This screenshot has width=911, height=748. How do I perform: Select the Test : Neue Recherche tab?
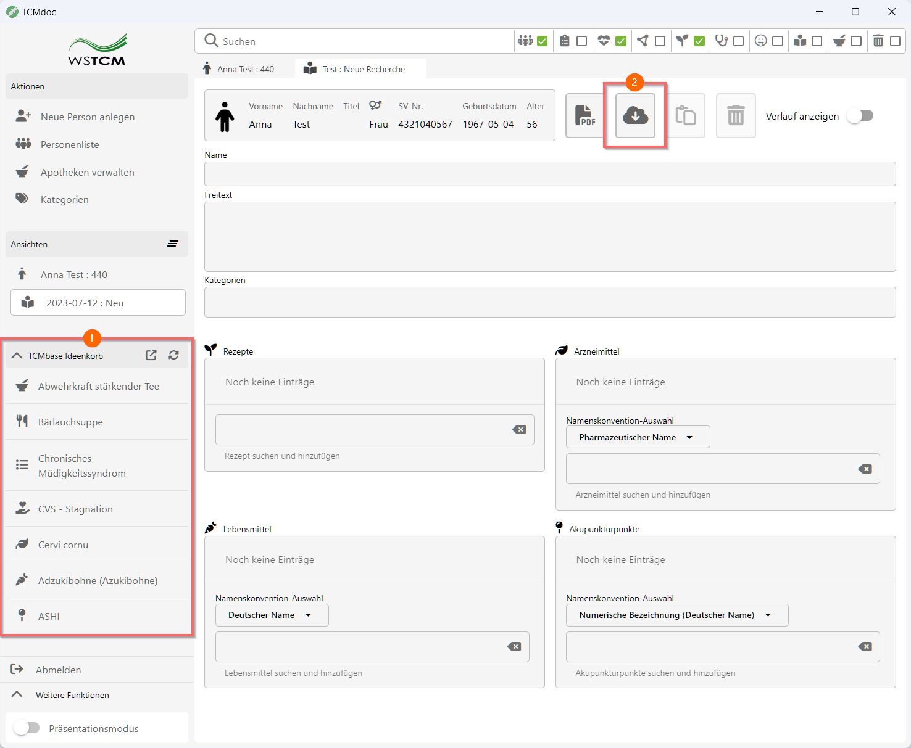tap(363, 69)
